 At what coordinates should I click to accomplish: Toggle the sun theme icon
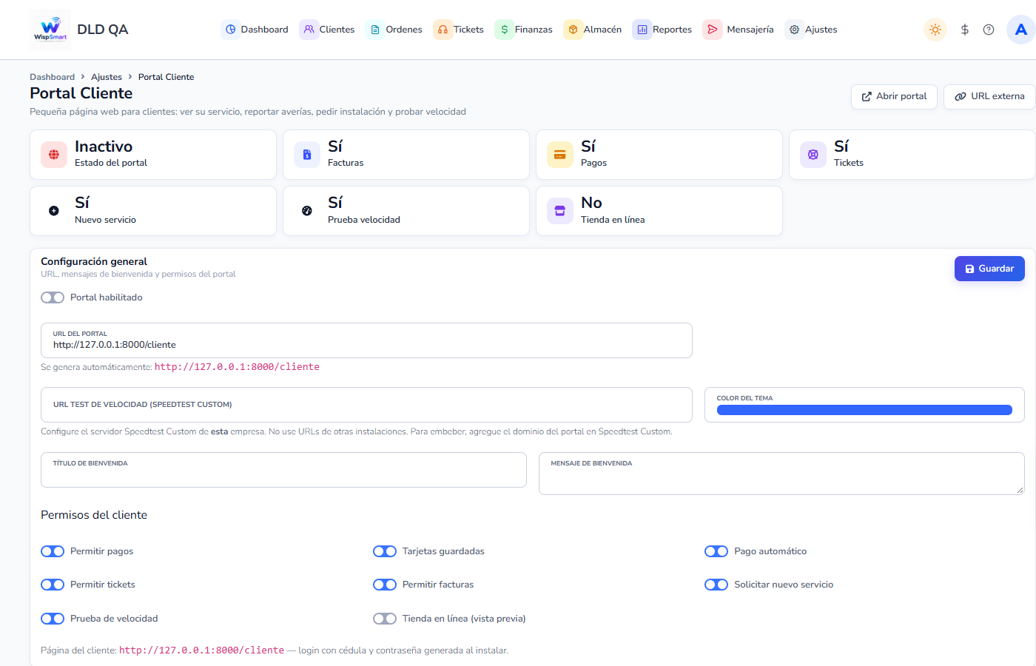tap(935, 30)
